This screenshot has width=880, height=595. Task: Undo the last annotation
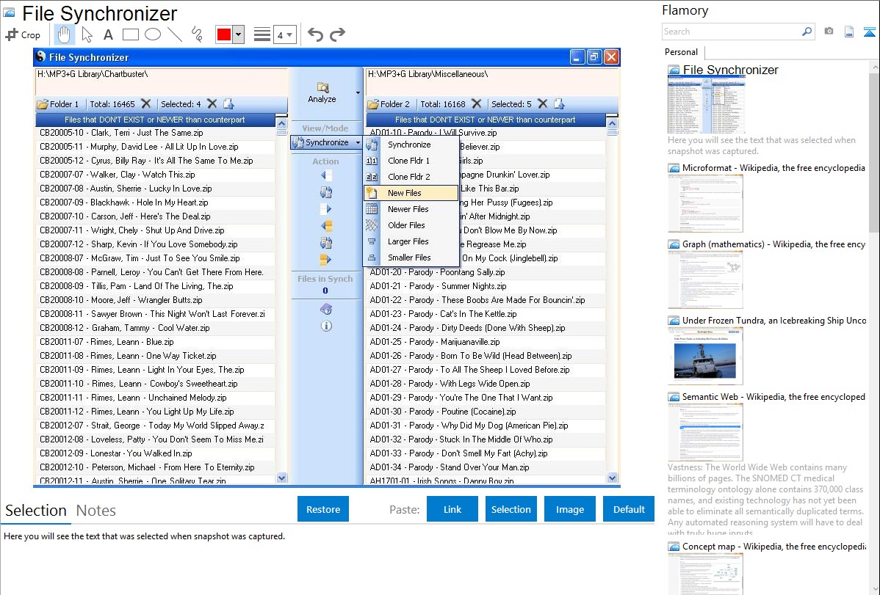(315, 34)
